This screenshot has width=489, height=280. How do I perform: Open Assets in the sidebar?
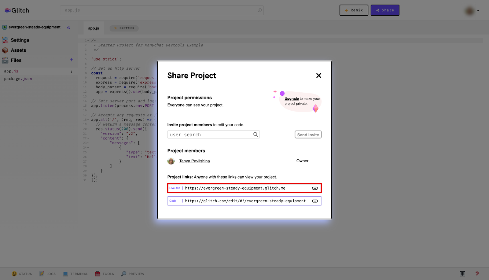[18, 50]
